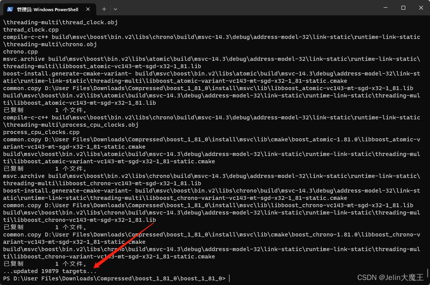This screenshot has height=285, width=430.
Task: Click the 'chrono.cpp' output line
Action: coord(20,52)
